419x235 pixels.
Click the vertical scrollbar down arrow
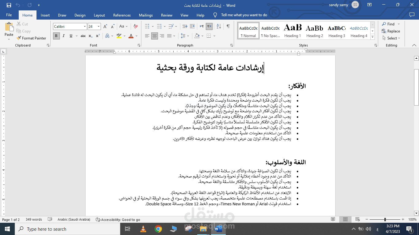416,213
